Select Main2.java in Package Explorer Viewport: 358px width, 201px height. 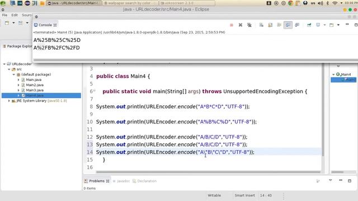click(35, 85)
